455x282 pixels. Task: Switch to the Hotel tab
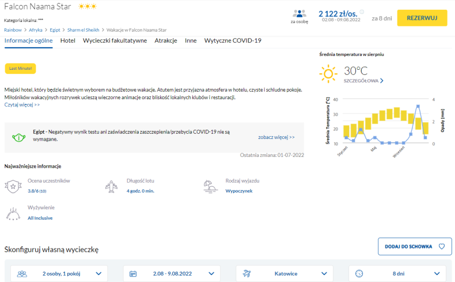(x=67, y=41)
